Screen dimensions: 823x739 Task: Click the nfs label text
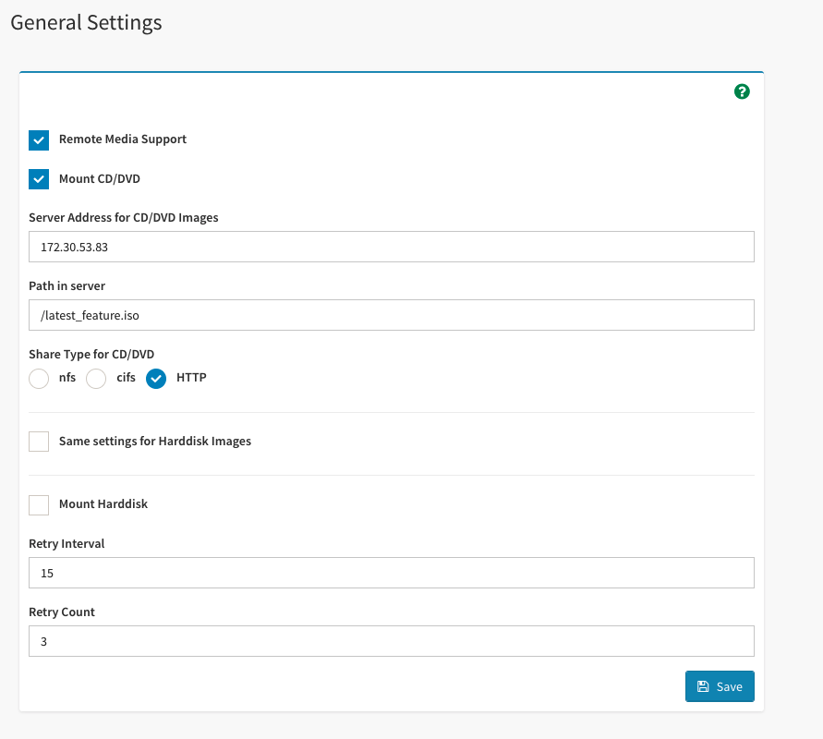point(67,378)
